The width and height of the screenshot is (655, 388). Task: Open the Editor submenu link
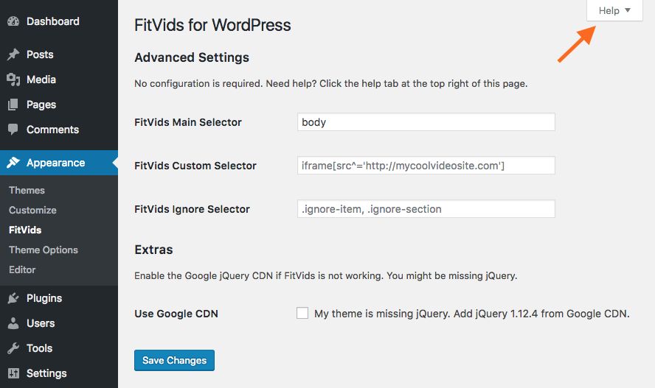(22, 269)
